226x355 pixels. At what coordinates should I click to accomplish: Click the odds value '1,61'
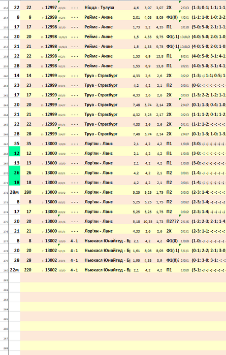coord(136,251)
